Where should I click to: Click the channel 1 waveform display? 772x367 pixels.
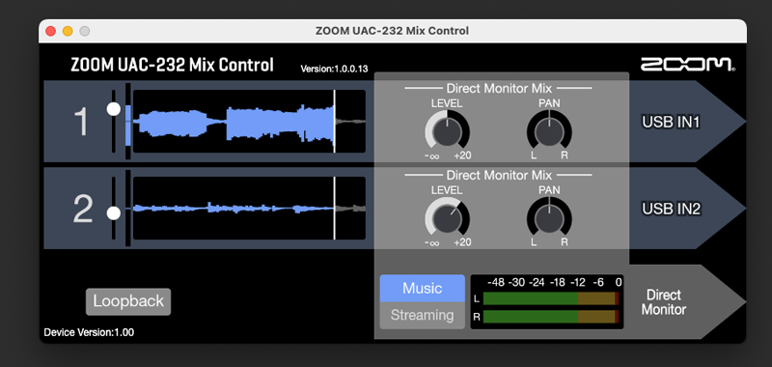coord(249,121)
